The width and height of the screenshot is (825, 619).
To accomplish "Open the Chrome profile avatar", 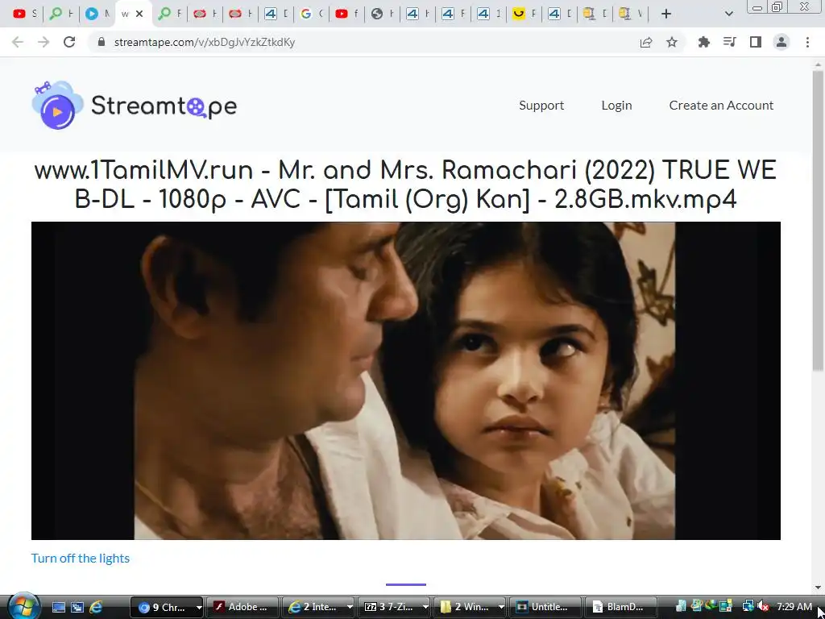I will [x=781, y=42].
